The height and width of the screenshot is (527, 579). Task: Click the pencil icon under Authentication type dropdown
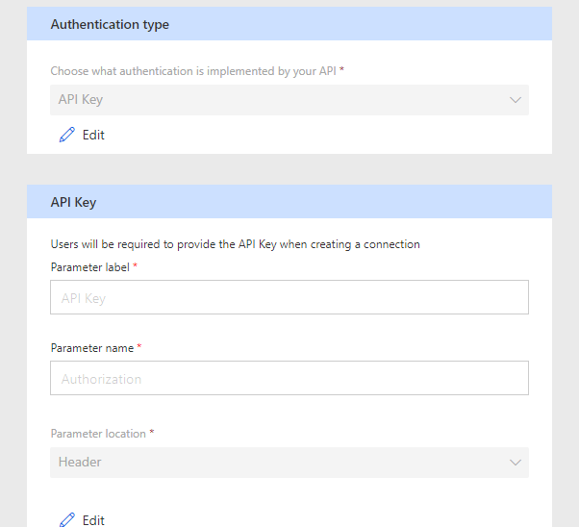66,136
